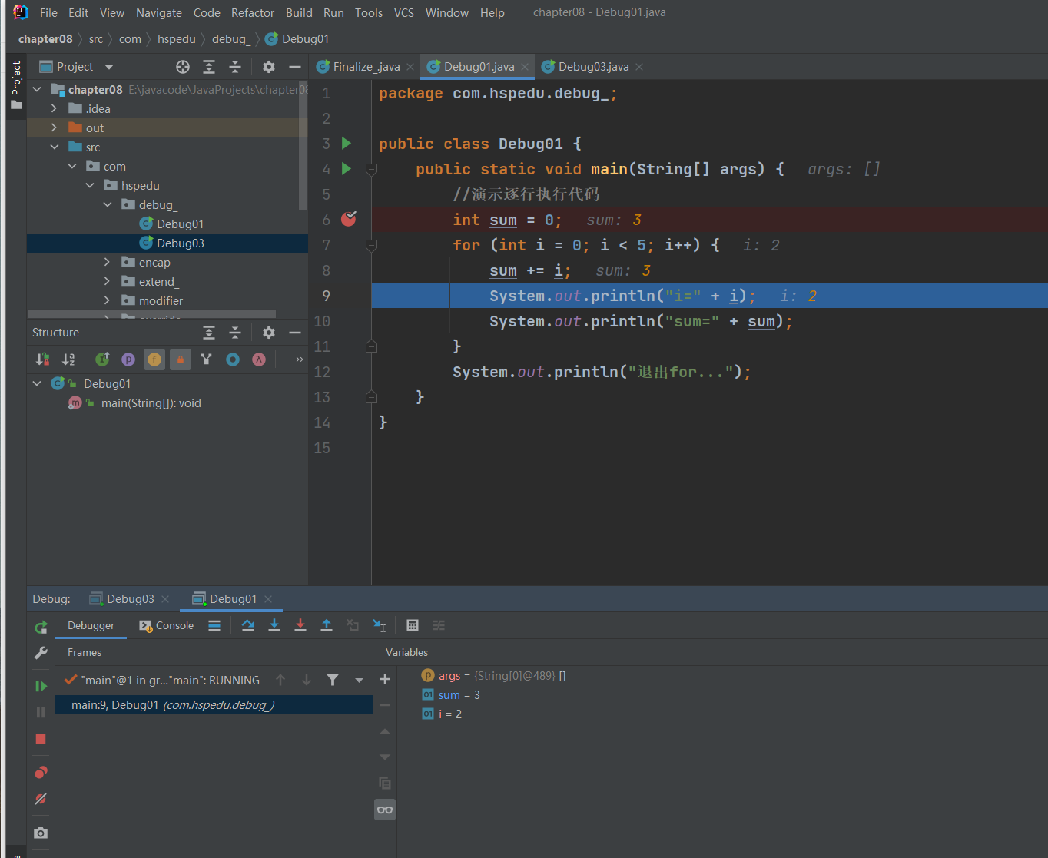Collapse debug_ package node
The image size is (1048, 858).
click(107, 204)
